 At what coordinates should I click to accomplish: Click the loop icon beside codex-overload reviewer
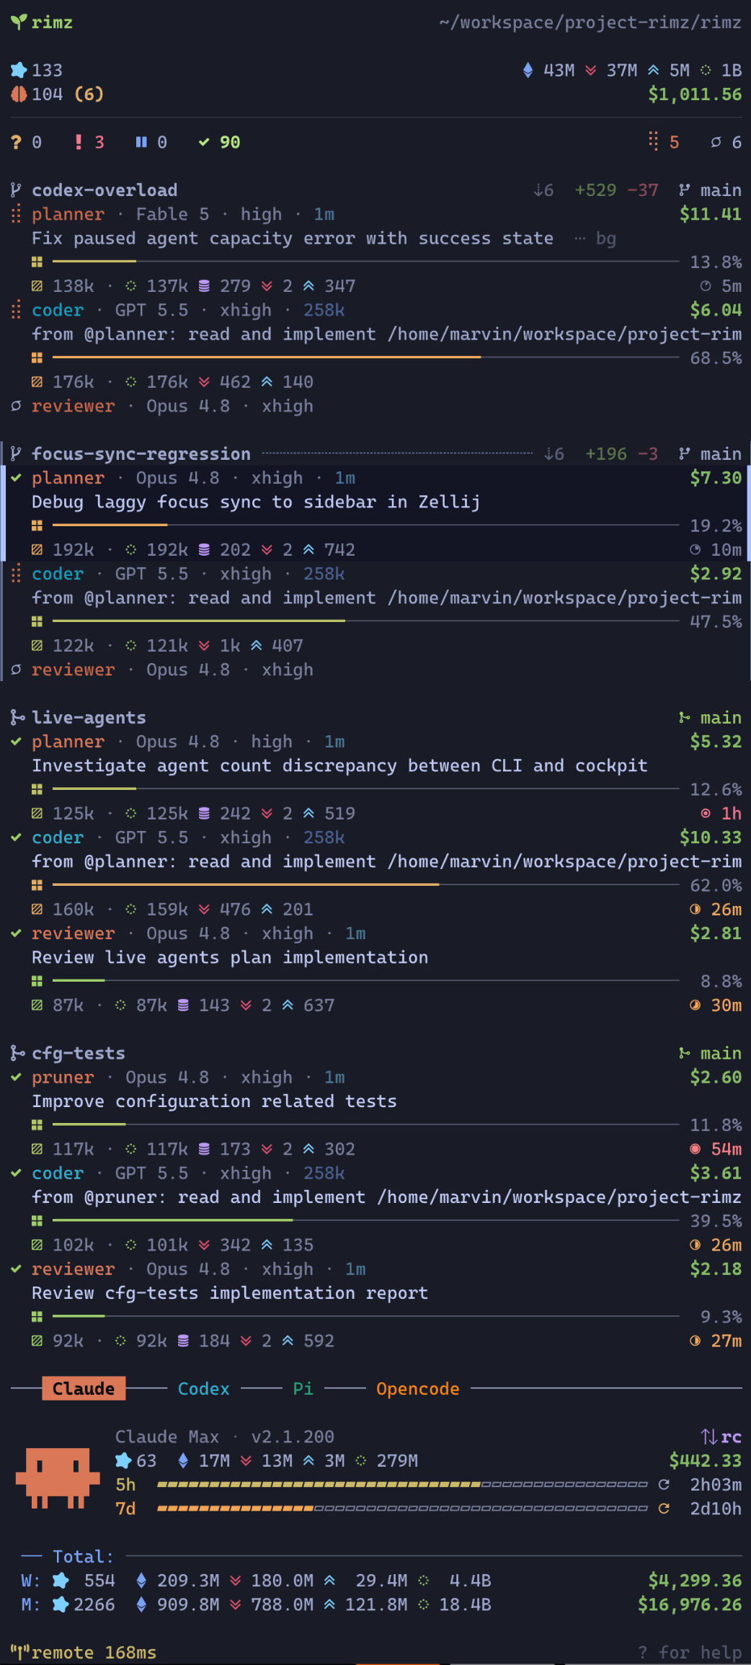click(x=16, y=406)
